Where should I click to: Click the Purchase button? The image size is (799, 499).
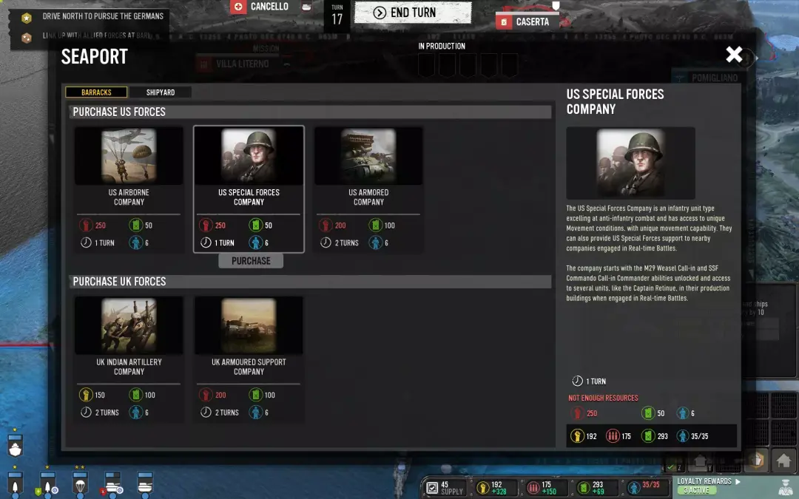coord(251,261)
